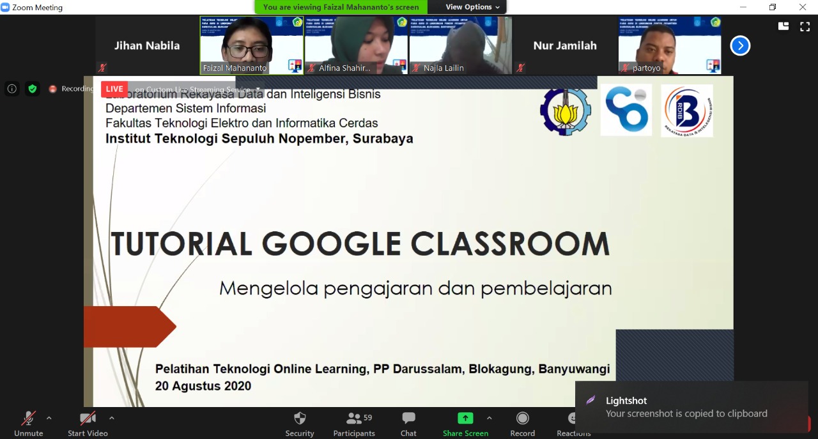The image size is (818, 439).
Task: Open the live streaming service dropdown
Action: pyautogui.click(x=258, y=89)
